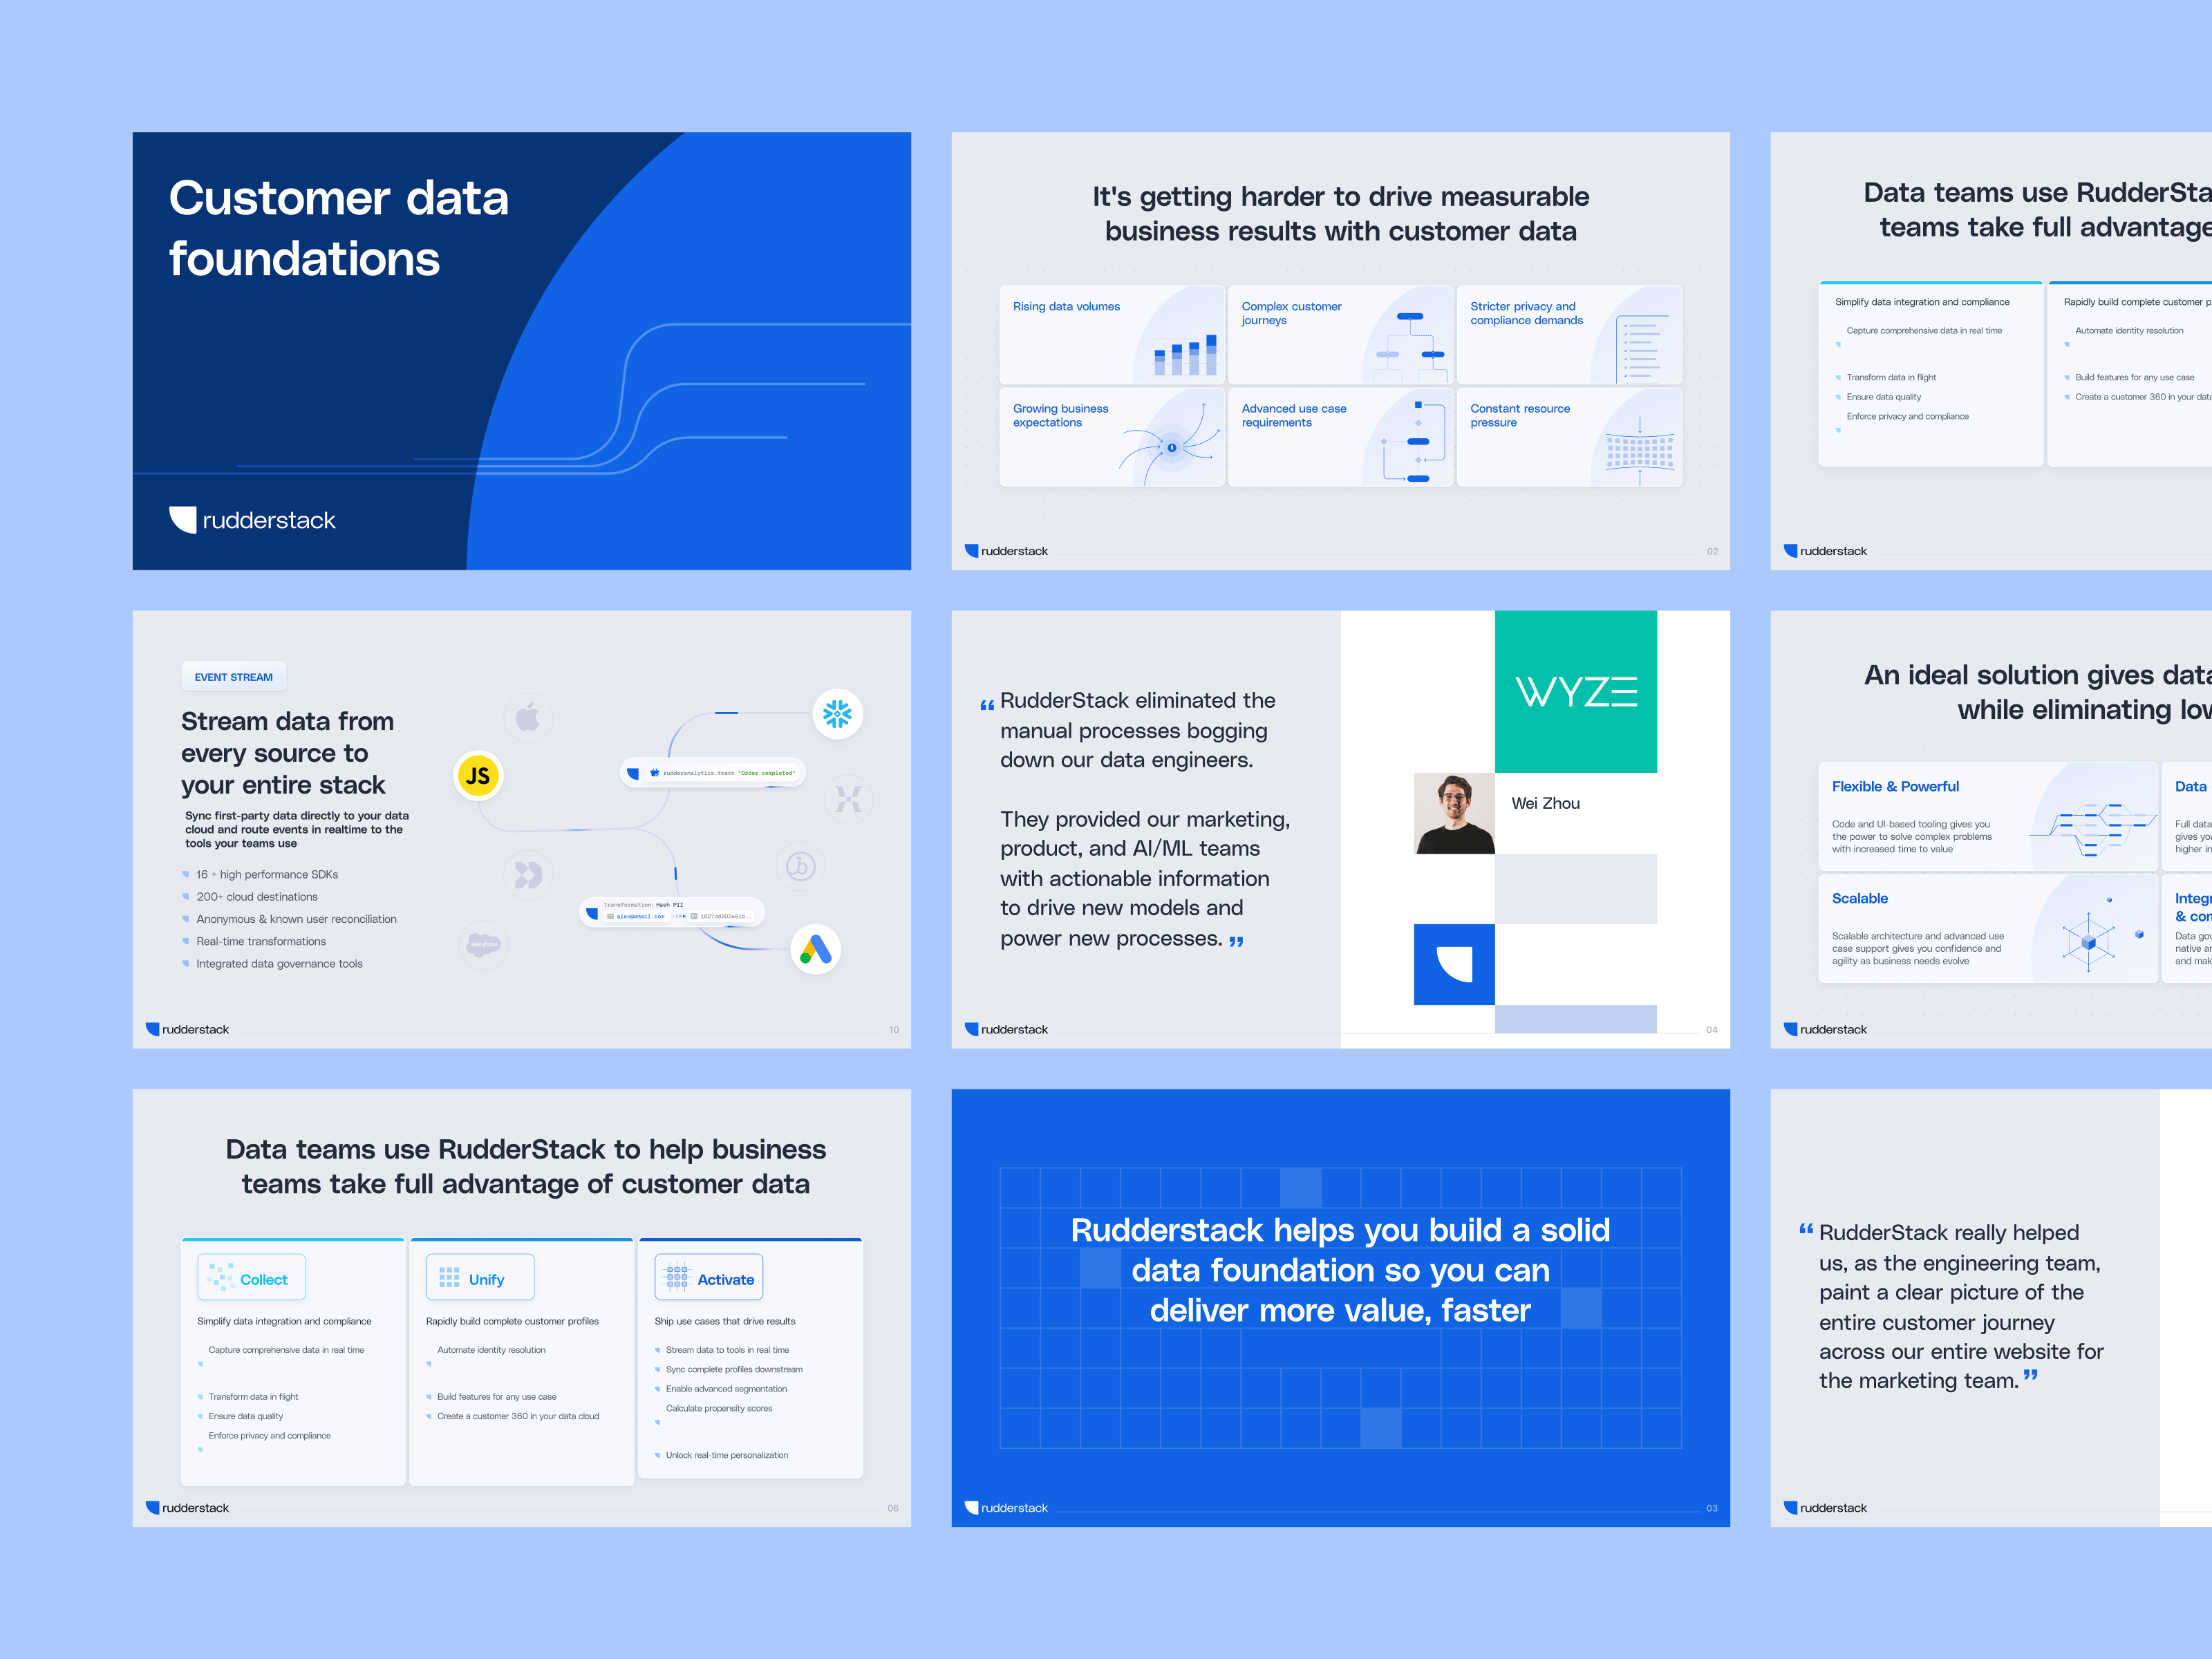Click the Wei Zhou portrait photo
This screenshot has width=2212, height=1659.
[x=1454, y=813]
